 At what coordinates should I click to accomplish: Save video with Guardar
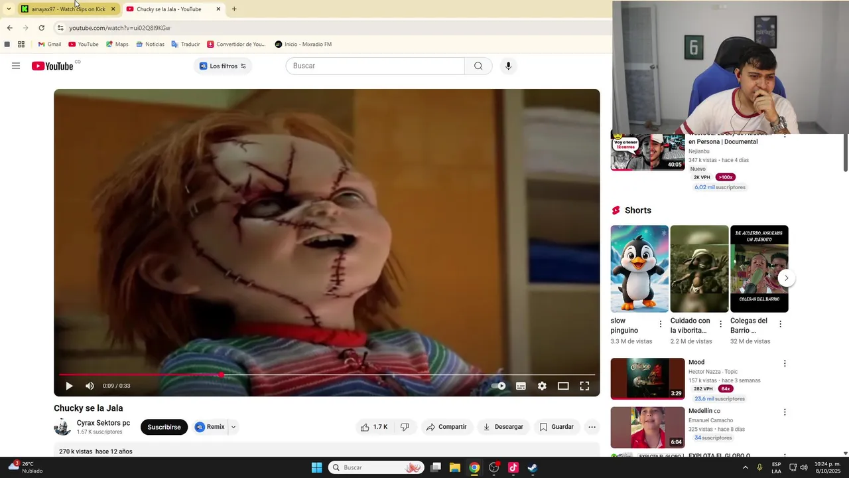(x=556, y=427)
